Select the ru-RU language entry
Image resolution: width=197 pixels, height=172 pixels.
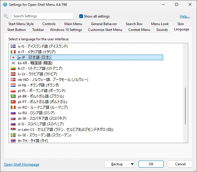(x=87, y=113)
